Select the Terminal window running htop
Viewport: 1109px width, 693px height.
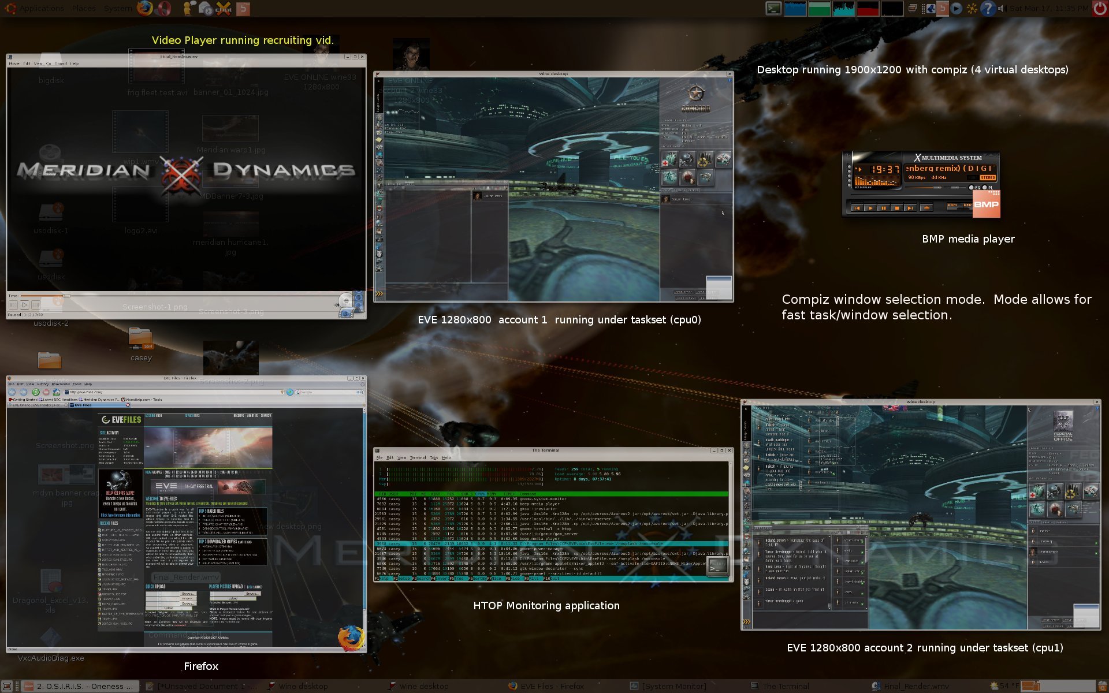[x=553, y=514]
